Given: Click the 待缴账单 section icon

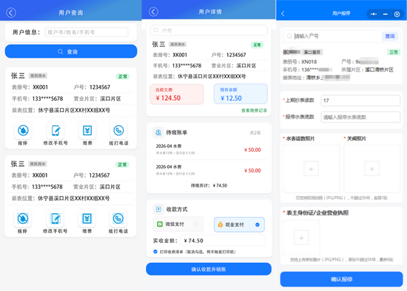Looking at the screenshot, I should [x=158, y=133].
